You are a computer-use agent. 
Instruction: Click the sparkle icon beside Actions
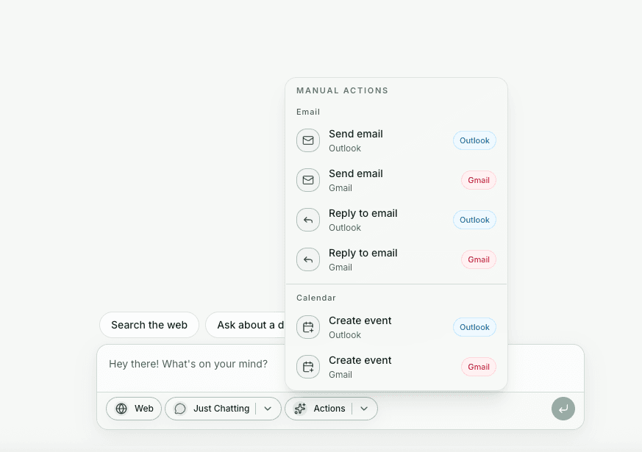coord(300,408)
